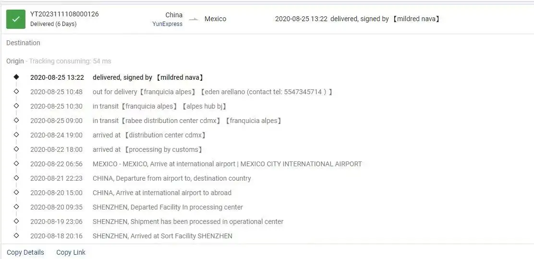Click the Copy Details link
This screenshot has height=259, width=534.
click(x=25, y=252)
